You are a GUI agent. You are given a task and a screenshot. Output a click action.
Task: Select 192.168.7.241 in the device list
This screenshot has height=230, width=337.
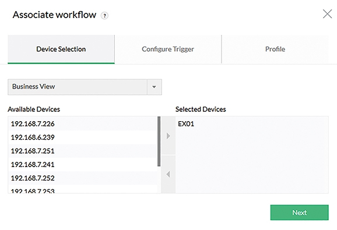point(83,165)
